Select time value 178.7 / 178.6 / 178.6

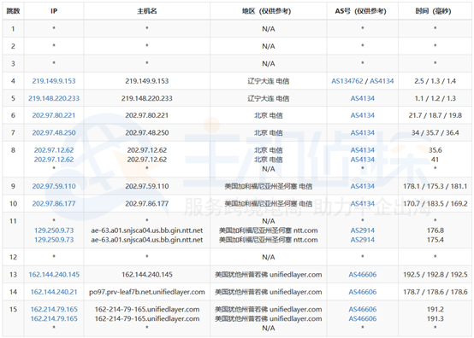point(435,292)
